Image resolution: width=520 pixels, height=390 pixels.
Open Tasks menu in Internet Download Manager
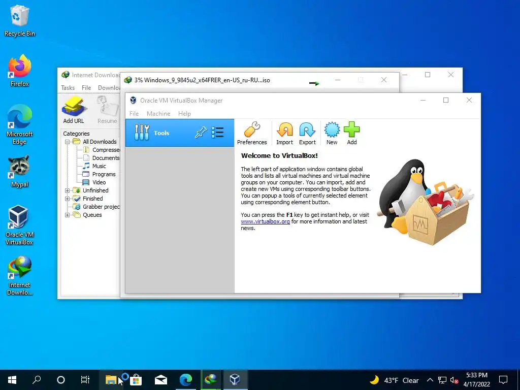pos(68,87)
